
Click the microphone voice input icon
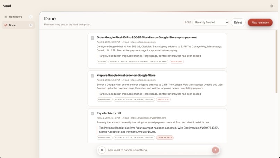(x=102, y=150)
